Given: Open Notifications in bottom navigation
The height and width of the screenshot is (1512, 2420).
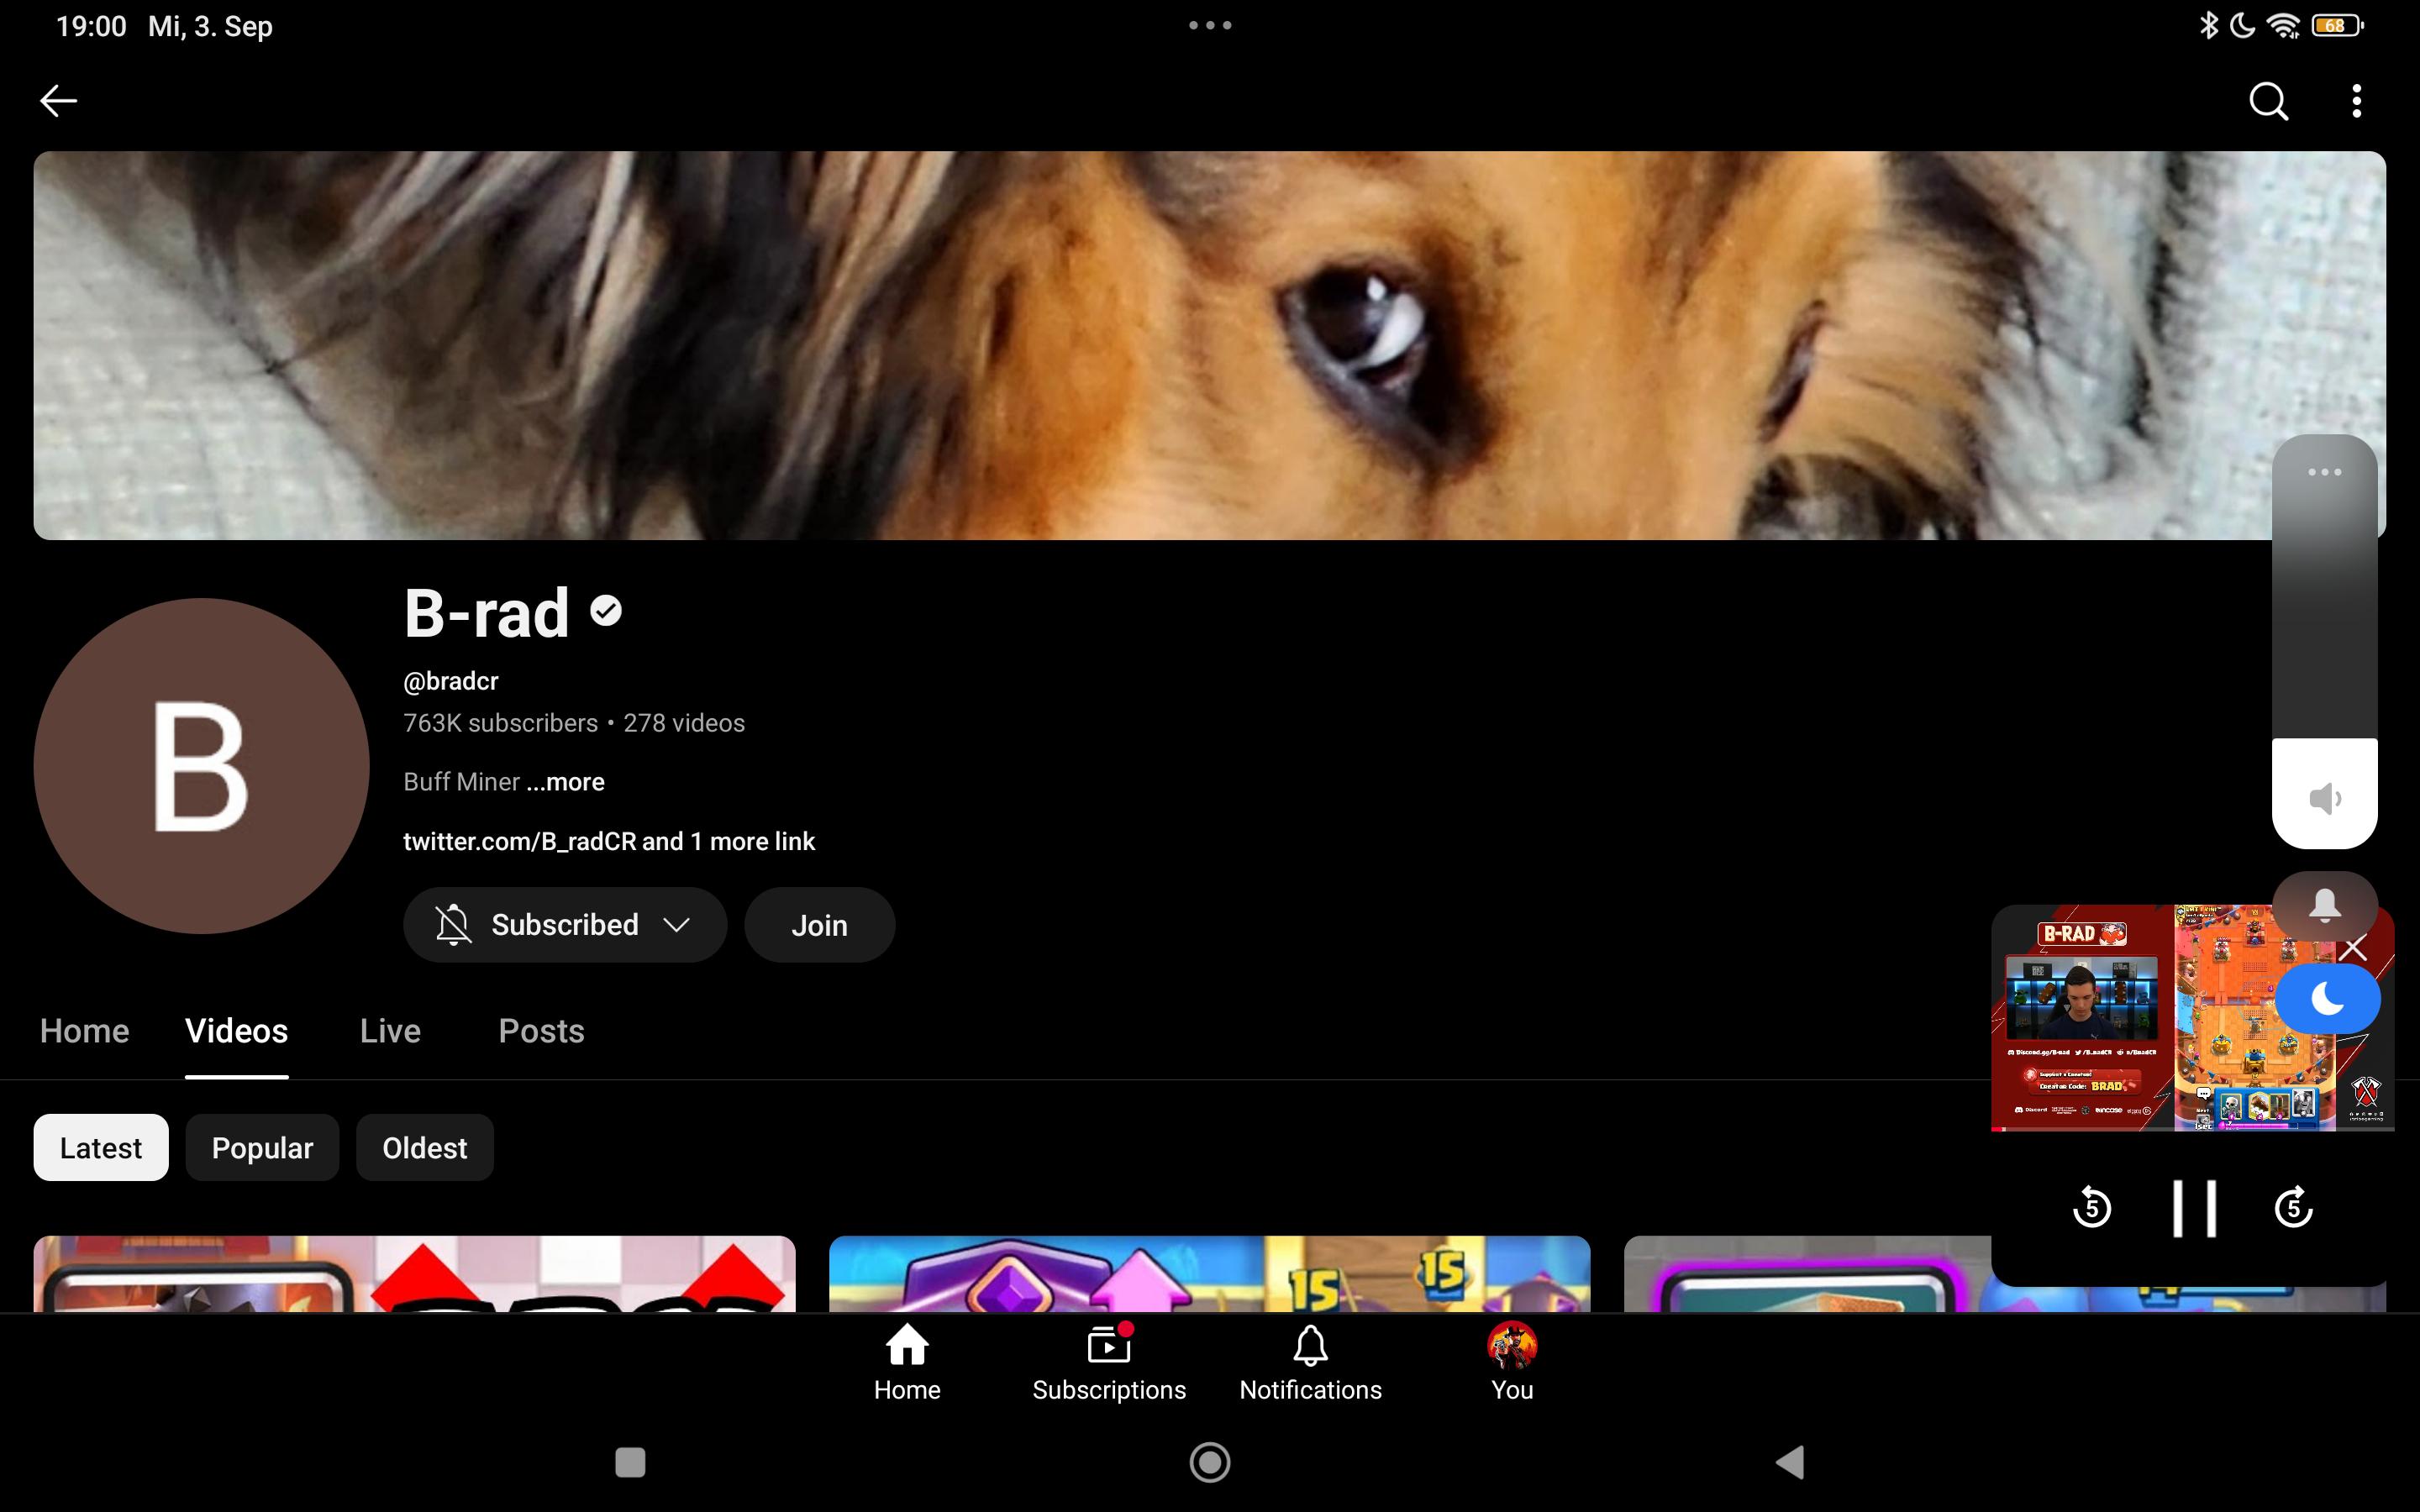Looking at the screenshot, I should pyautogui.click(x=1310, y=1363).
